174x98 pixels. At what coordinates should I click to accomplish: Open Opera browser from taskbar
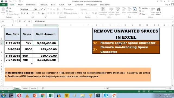(19, 95)
